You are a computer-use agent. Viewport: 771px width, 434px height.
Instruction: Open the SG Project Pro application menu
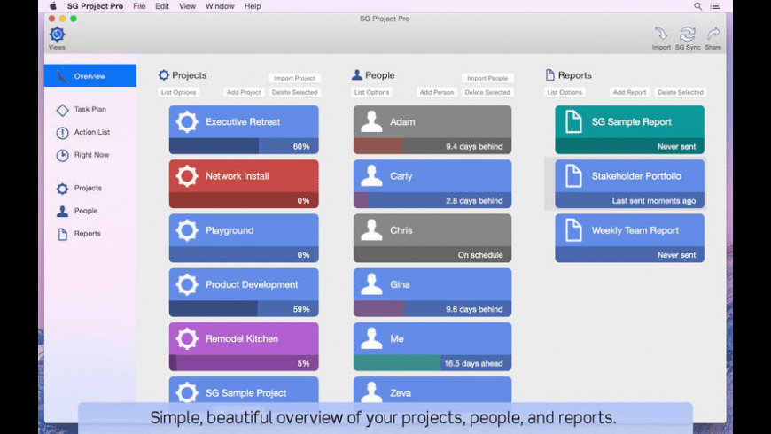[x=96, y=6]
